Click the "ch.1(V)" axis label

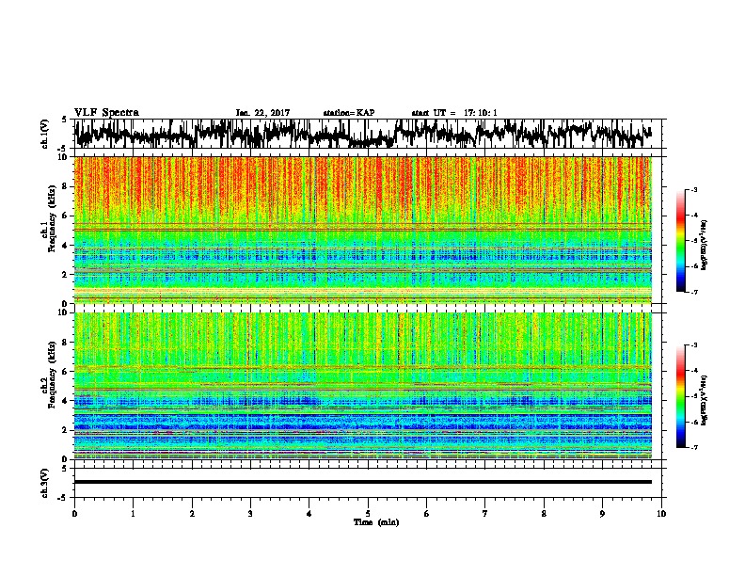tap(45, 134)
